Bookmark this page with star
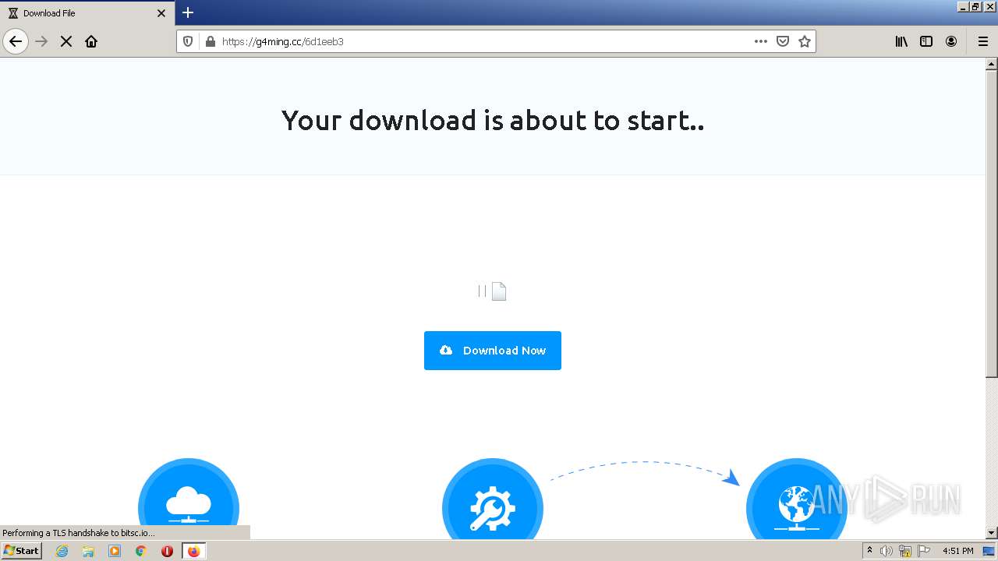 (x=805, y=41)
